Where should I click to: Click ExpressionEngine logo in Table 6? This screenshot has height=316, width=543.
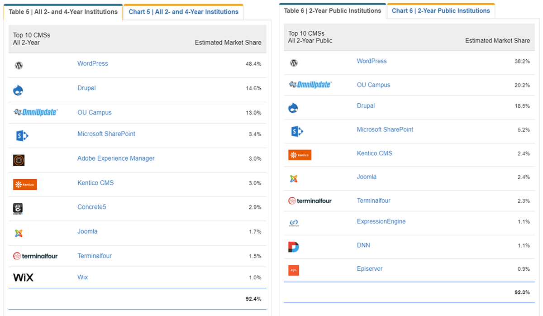[294, 223]
